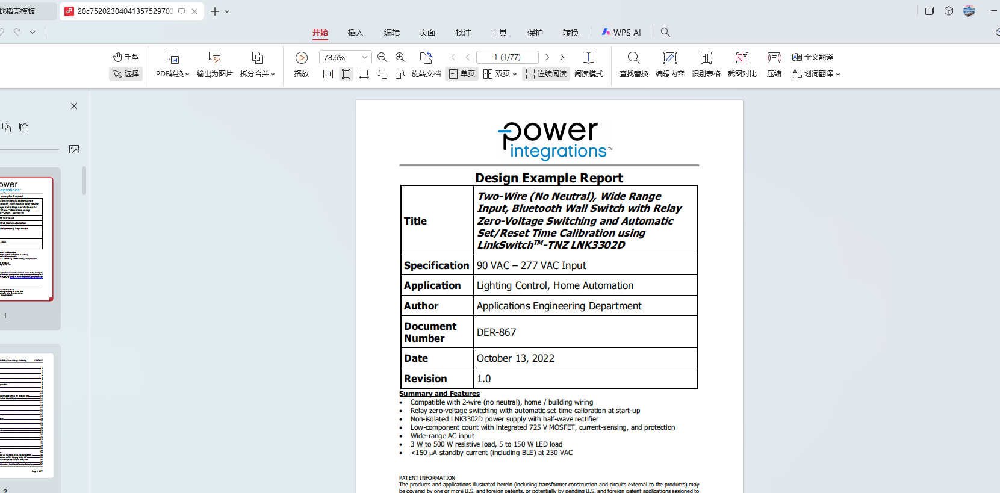Expand quick access toolbar dropdown arrow
The image size is (1000, 493).
tap(33, 32)
